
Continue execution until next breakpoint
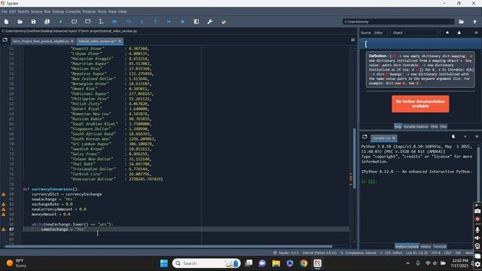coord(169,22)
